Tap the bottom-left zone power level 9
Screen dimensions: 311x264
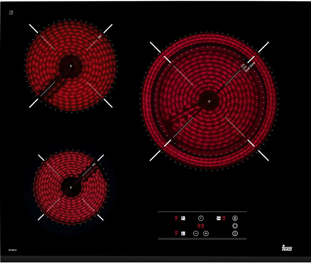176,233
